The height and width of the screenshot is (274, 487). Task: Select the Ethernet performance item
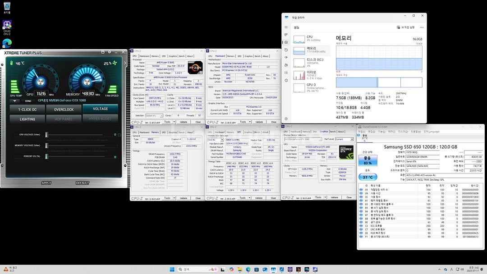tap(311, 75)
